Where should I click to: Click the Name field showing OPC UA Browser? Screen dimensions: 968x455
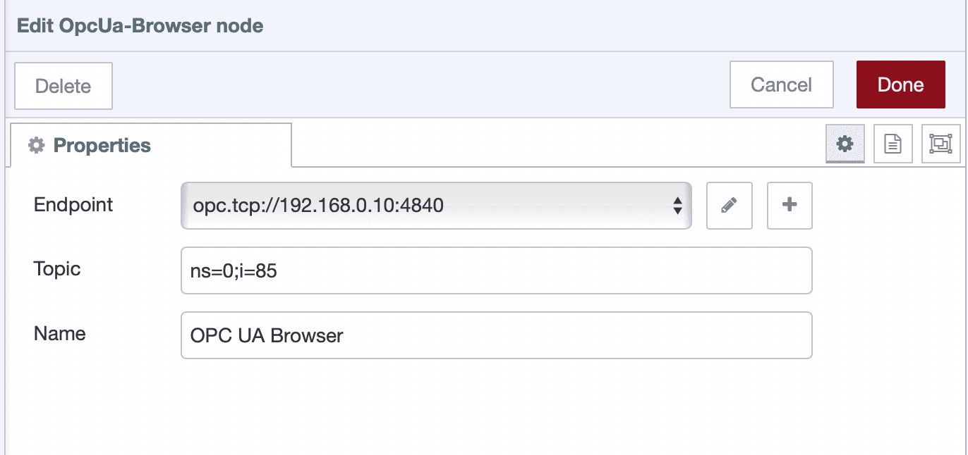497,335
